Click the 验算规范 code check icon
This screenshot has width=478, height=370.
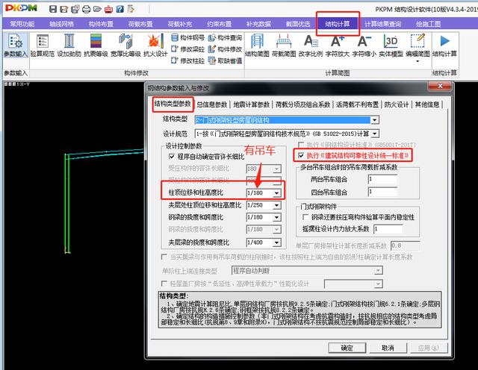point(42,46)
